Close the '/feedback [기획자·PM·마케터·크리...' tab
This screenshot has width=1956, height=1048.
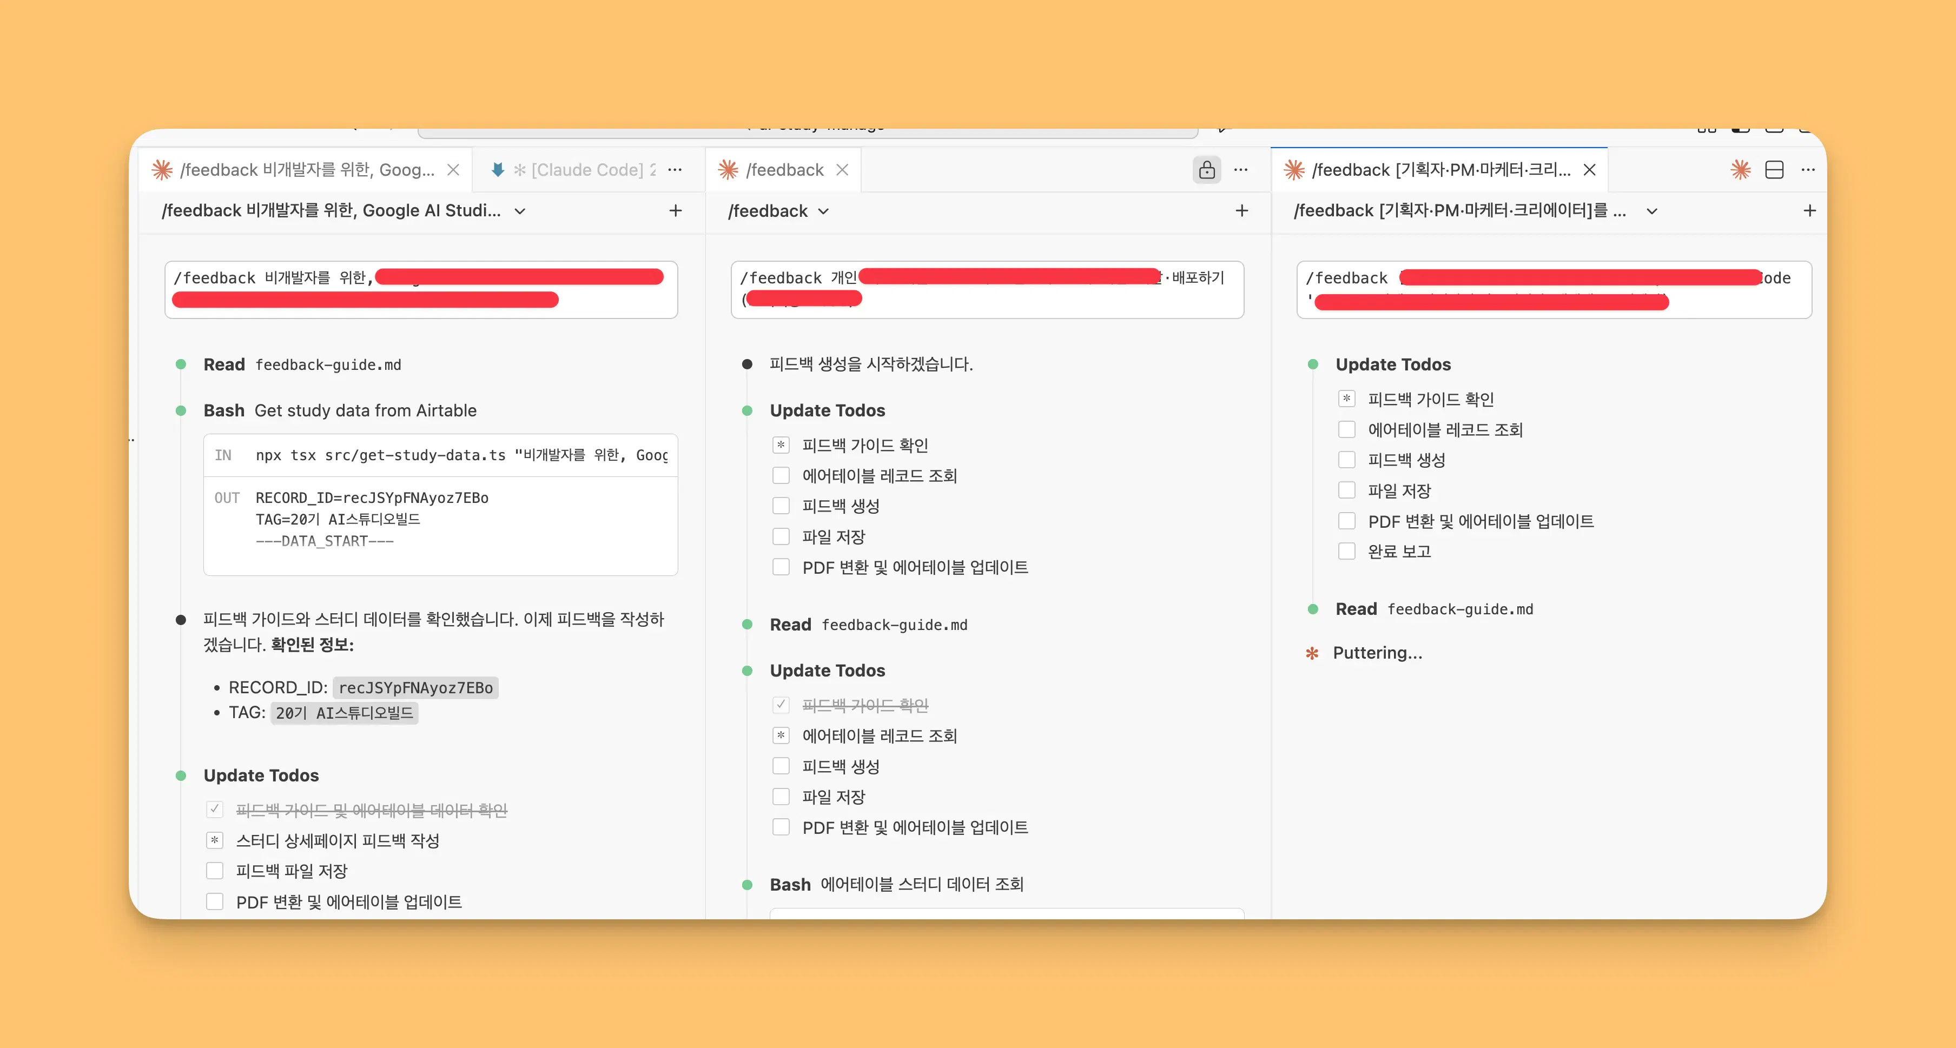(1589, 170)
